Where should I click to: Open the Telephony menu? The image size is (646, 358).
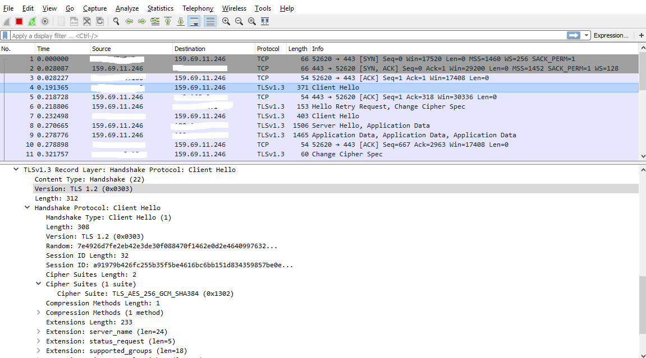[198, 8]
